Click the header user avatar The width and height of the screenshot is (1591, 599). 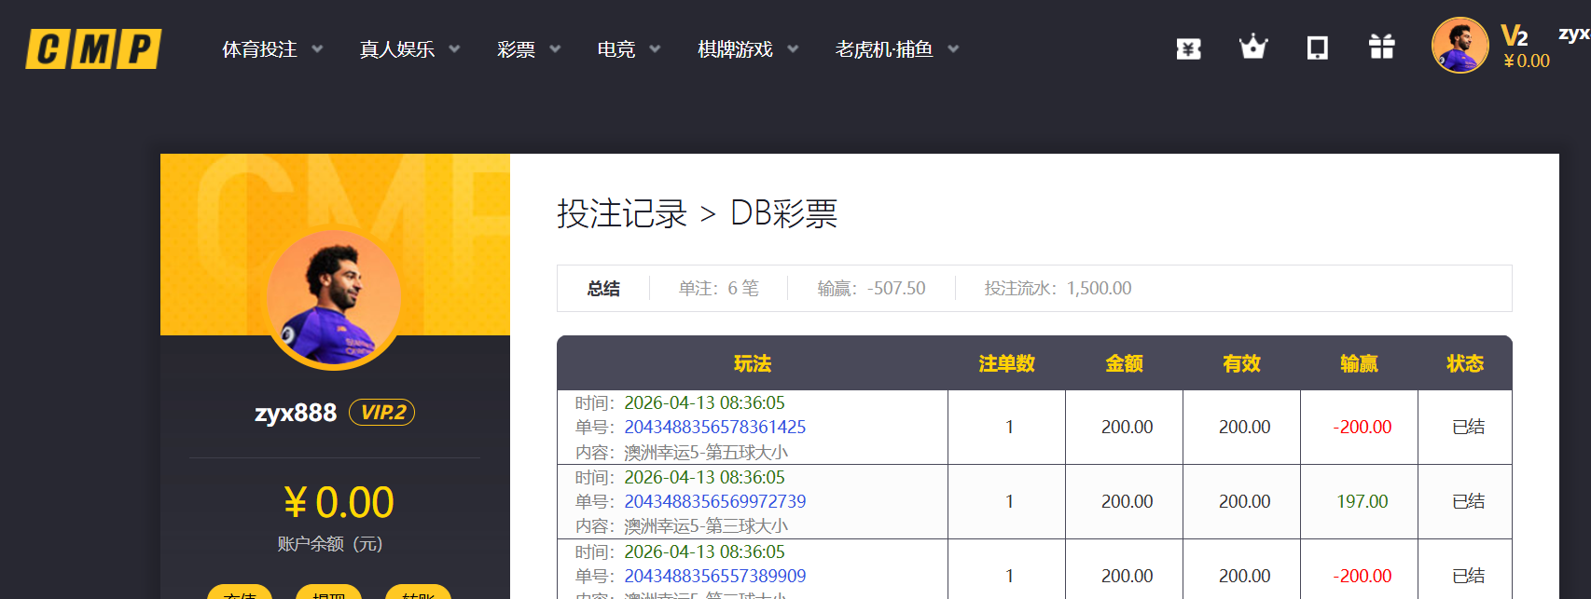coord(1460,46)
